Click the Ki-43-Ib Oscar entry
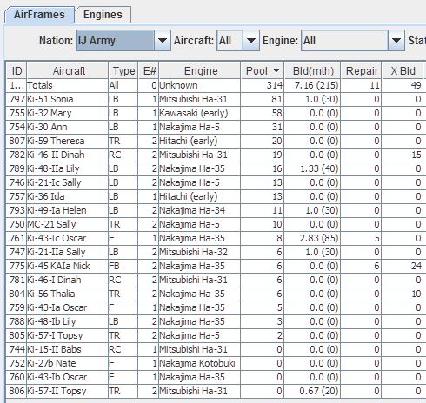This screenshot has height=403, width=426. point(67,377)
